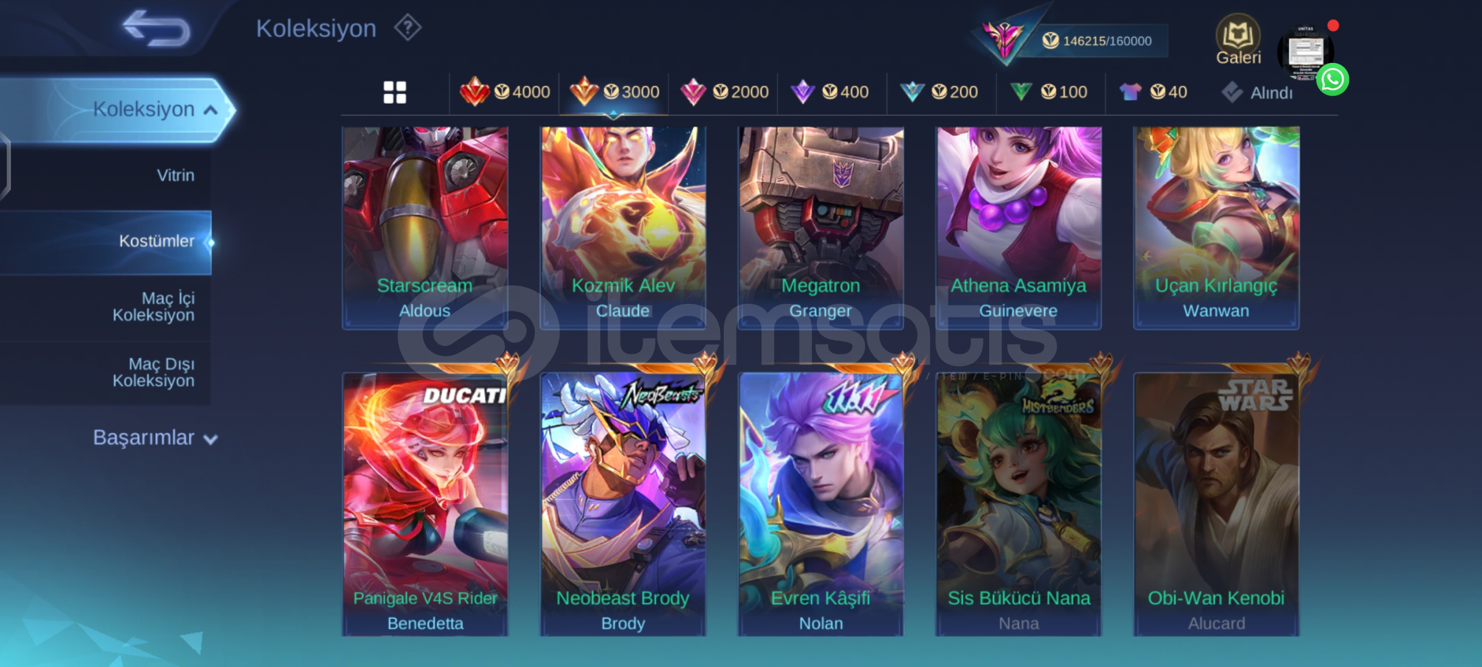This screenshot has height=667, width=1482.
Task: Toggle the 40 point shirt filter
Action: pos(1153,92)
